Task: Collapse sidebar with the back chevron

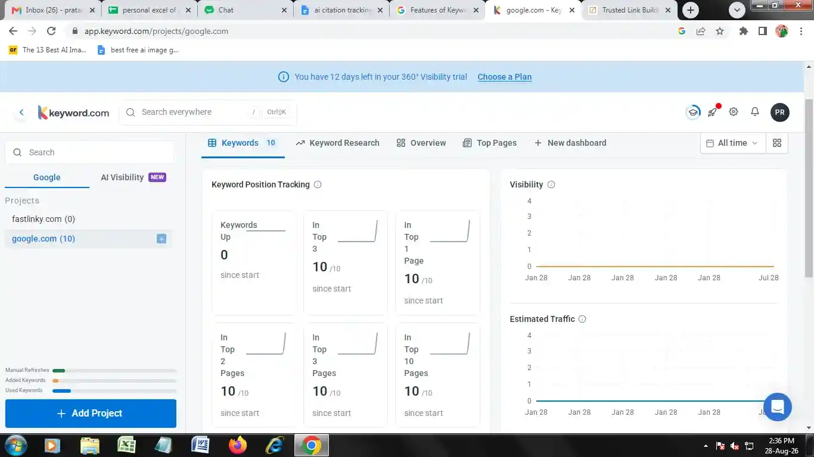Action: pos(21,112)
